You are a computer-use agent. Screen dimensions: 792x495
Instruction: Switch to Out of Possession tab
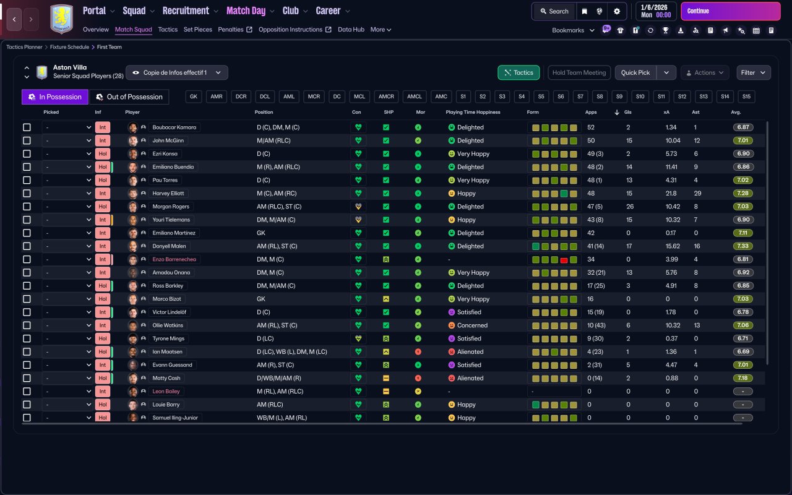(129, 97)
